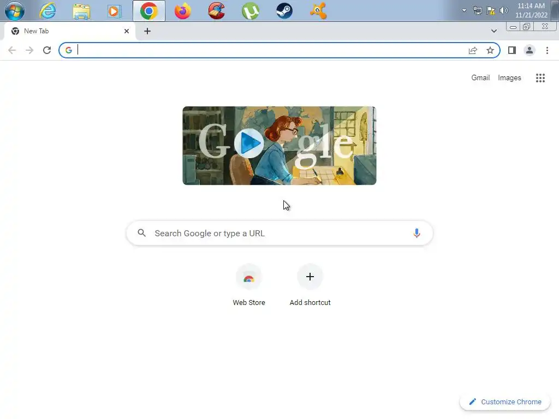This screenshot has width=559, height=419.
Task: Open Windows Explorer from the taskbar
Action: point(81,11)
